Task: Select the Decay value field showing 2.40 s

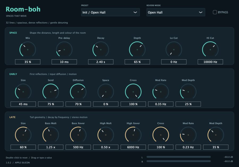Action: (101, 62)
